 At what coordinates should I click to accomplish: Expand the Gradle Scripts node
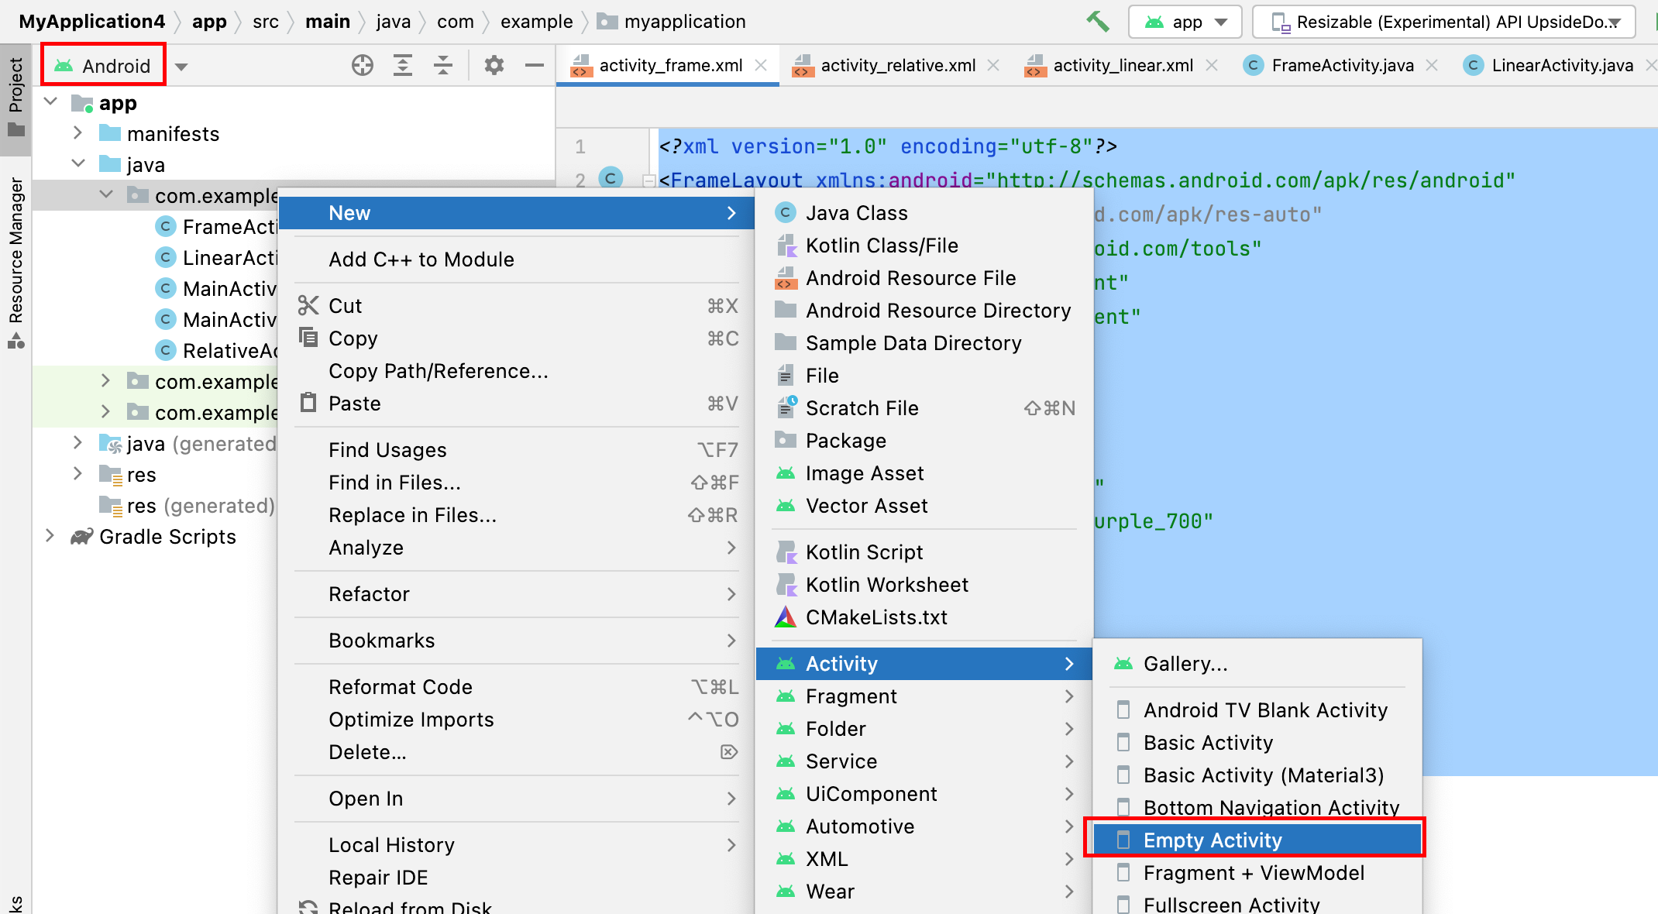(50, 536)
